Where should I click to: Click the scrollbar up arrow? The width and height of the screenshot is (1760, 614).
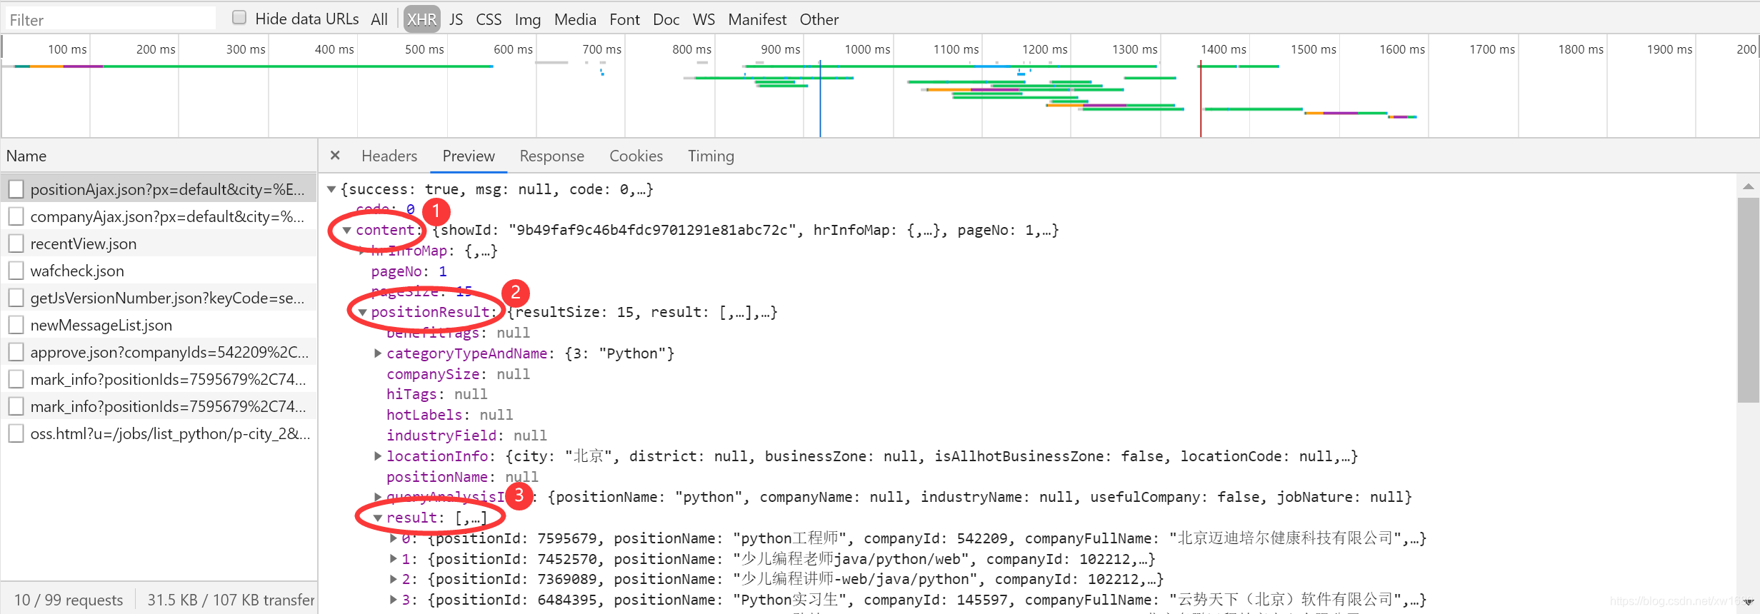1748,186
